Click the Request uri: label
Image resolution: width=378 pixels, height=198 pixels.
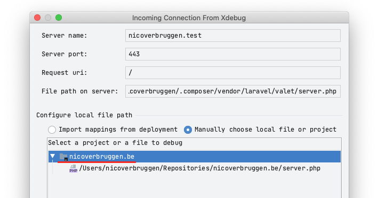coord(64,73)
